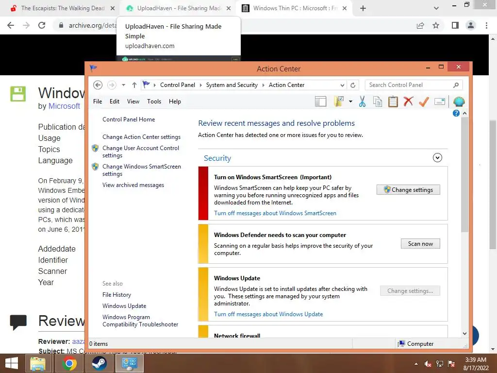Open File History link
The width and height of the screenshot is (497, 373).
(116, 295)
